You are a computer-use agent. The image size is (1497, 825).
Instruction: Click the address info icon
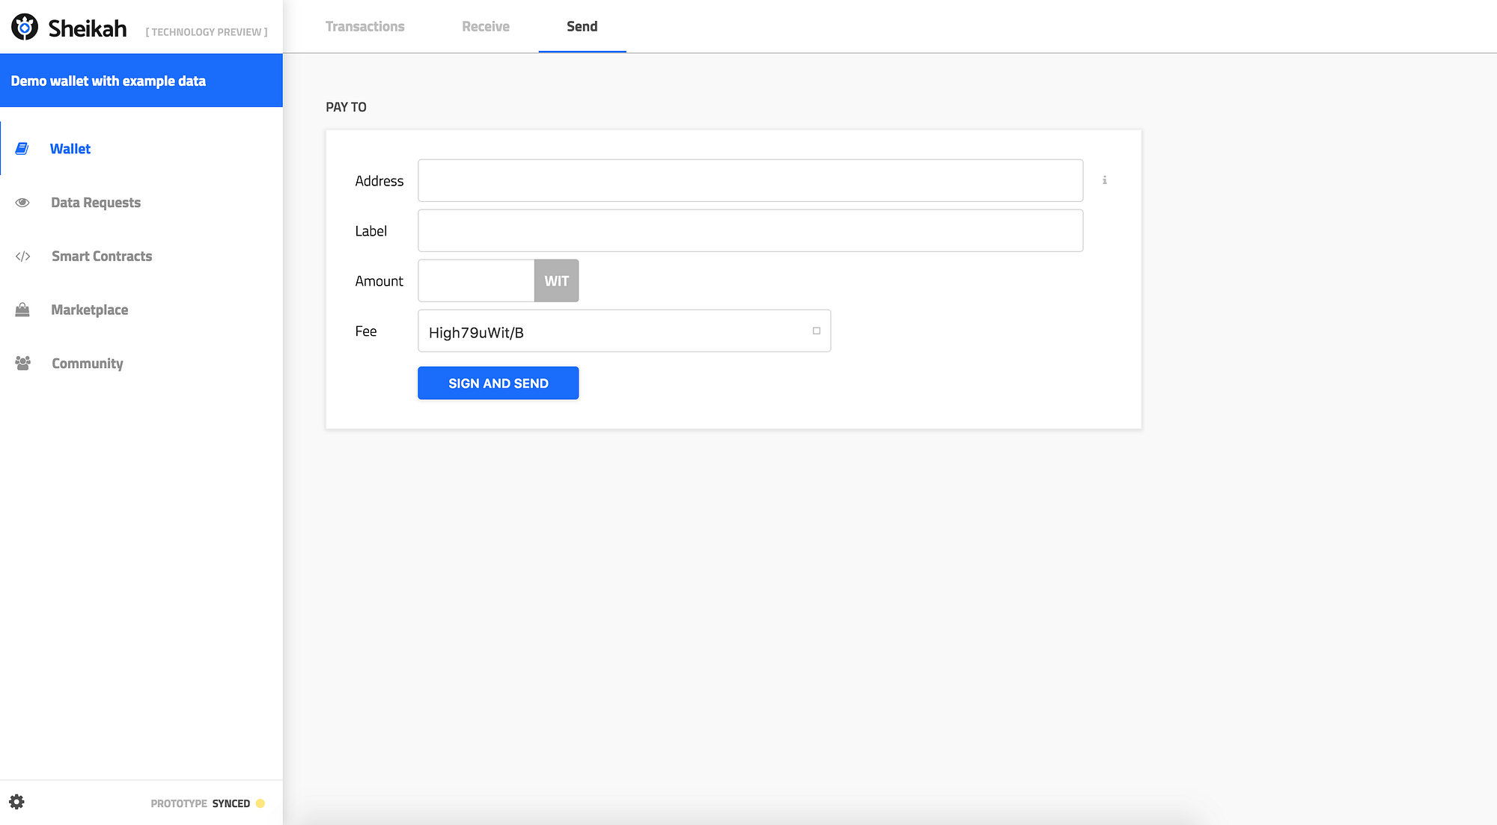[x=1104, y=180]
